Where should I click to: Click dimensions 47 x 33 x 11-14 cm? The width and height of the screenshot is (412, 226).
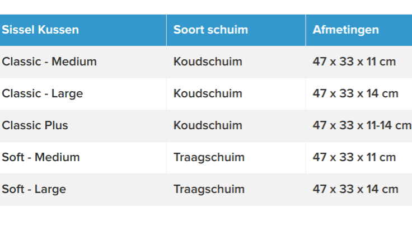pyautogui.click(x=362, y=125)
